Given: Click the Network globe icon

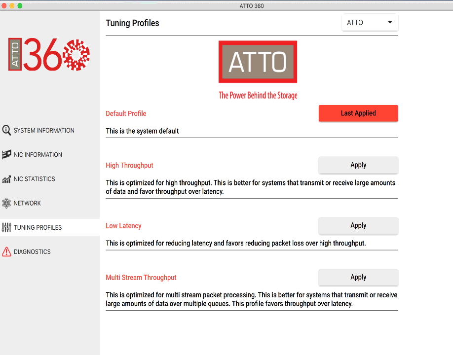Looking at the screenshot, I should (x=6, y=203).
